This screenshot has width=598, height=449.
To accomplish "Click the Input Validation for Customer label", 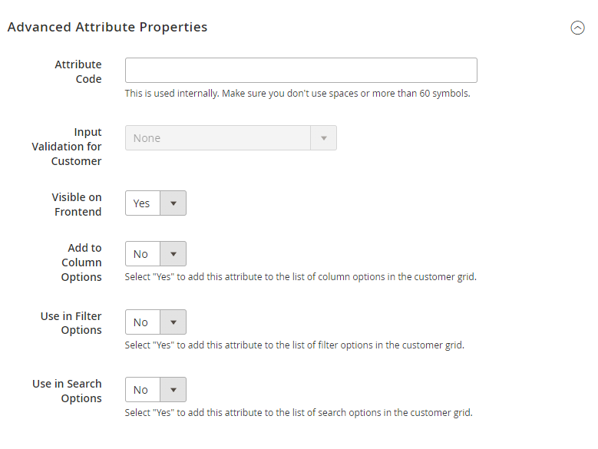I will tap(67, 147).
